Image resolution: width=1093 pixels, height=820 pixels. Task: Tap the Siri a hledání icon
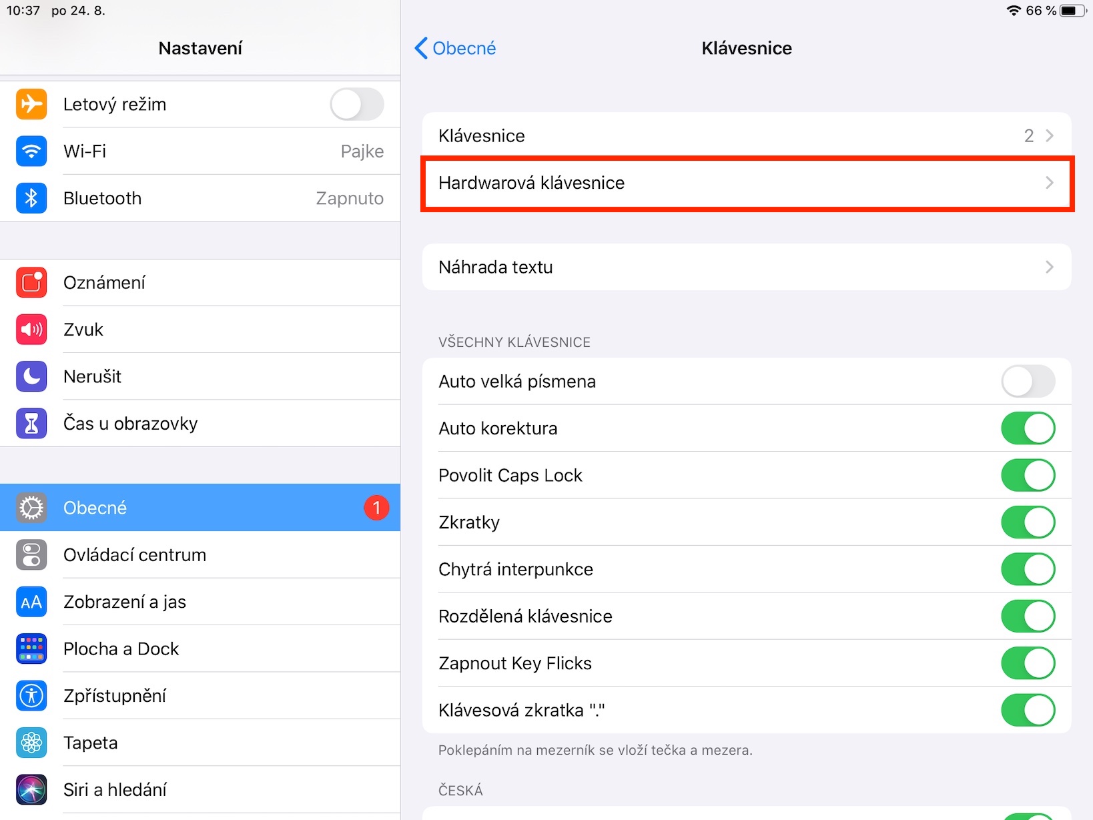[31, 790]
